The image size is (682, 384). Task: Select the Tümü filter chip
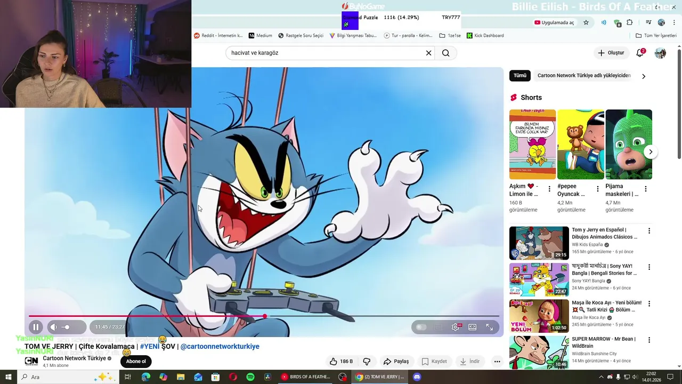(520, 75)
